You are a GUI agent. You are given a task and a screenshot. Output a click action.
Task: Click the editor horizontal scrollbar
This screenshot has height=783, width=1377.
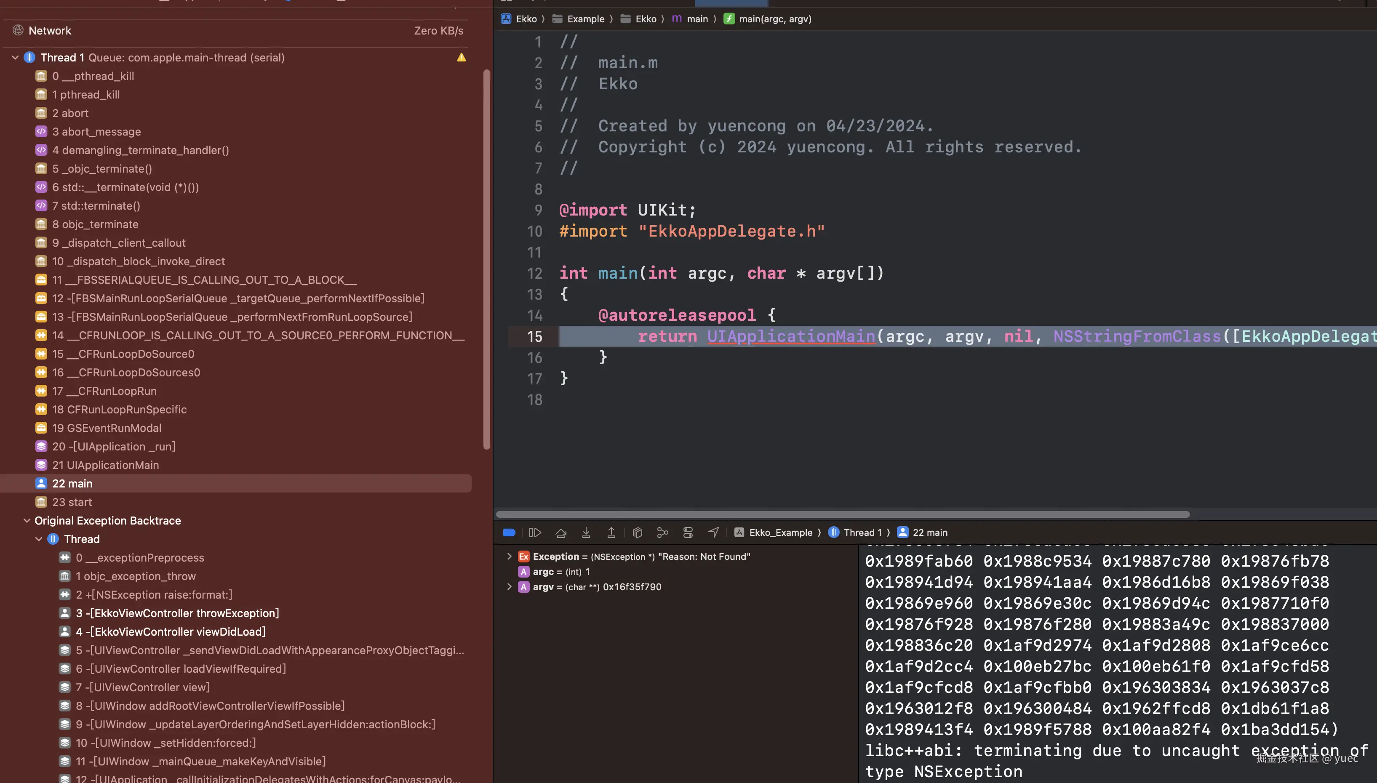click(x=842, y=514)
